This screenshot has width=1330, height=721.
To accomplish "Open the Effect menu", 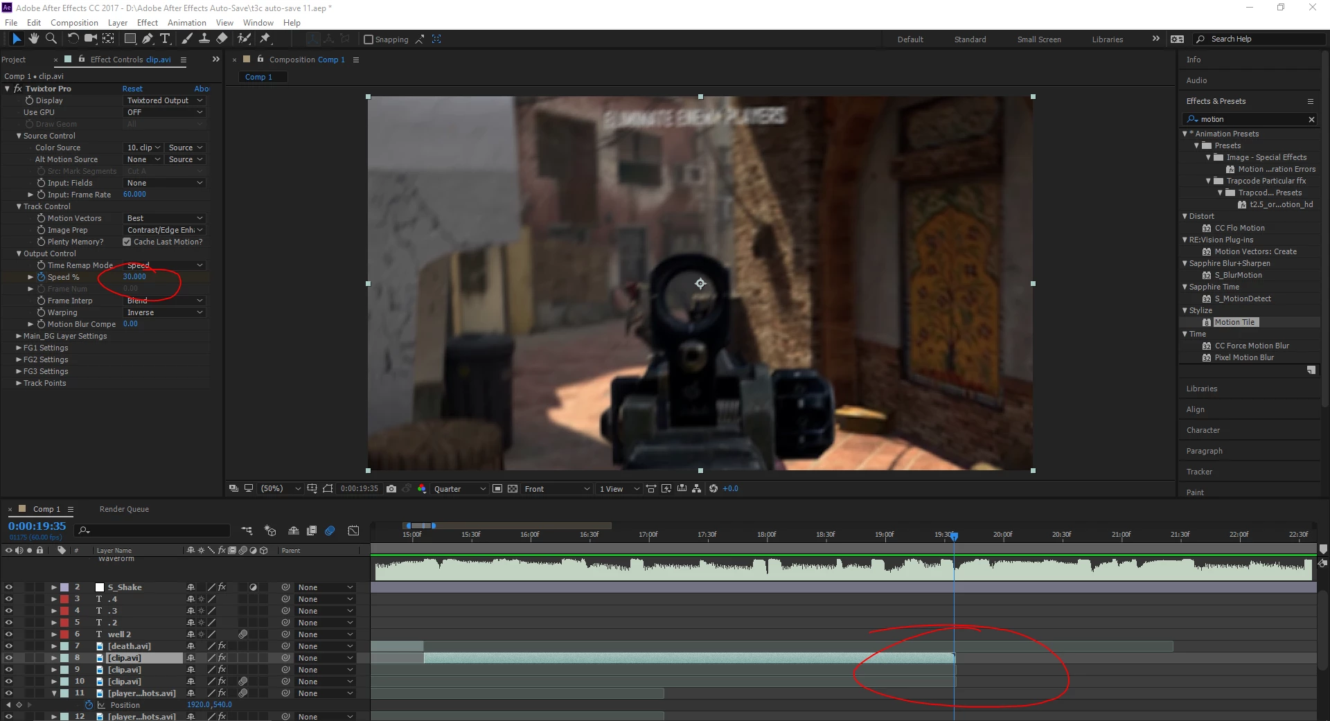I will click(148, 23).
